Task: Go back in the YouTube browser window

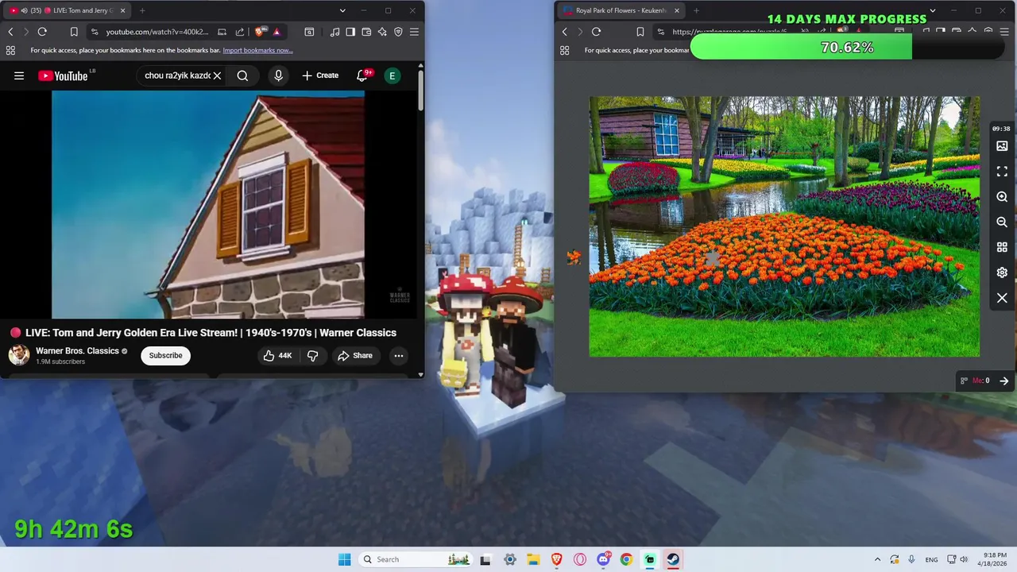Action: pyautogui.click(x=10, y=32)
